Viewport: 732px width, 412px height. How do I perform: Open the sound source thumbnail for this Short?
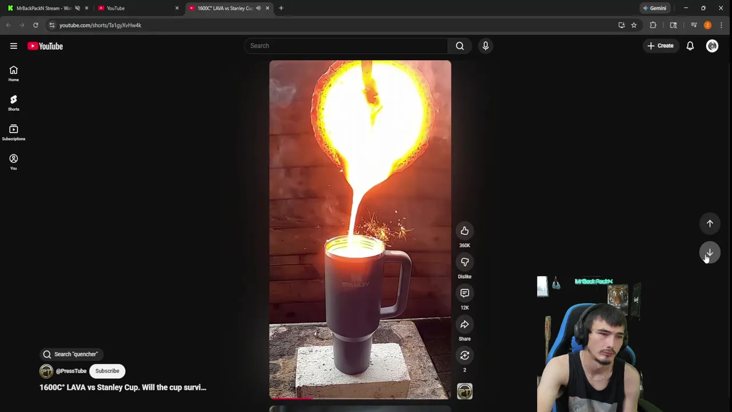click(x=464, y=391)
